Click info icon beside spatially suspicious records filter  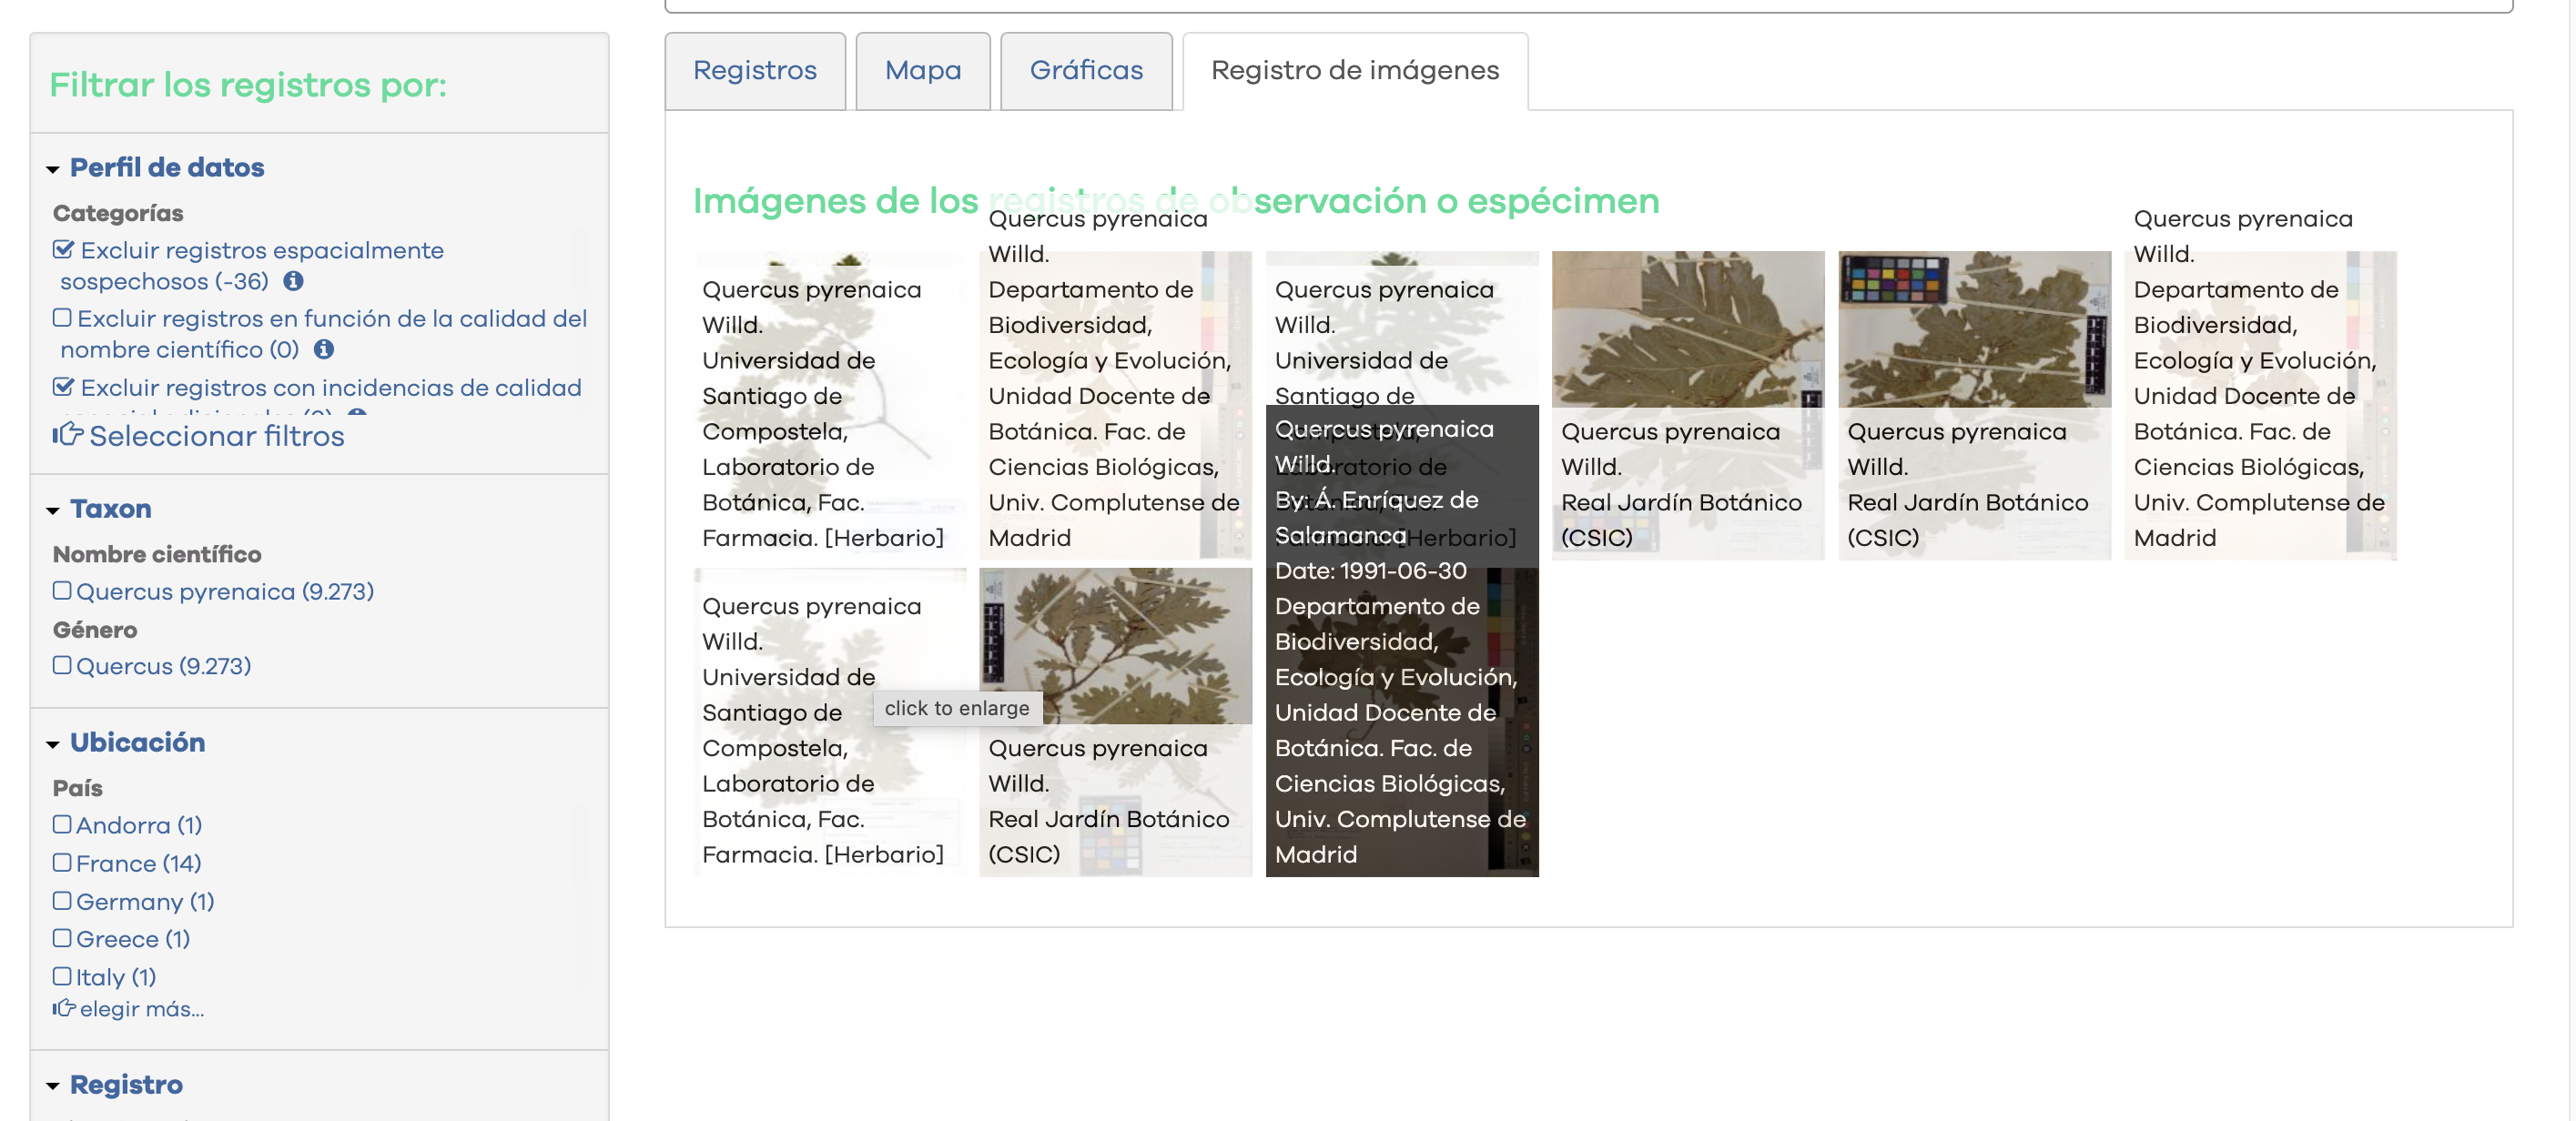pos(293,281)
